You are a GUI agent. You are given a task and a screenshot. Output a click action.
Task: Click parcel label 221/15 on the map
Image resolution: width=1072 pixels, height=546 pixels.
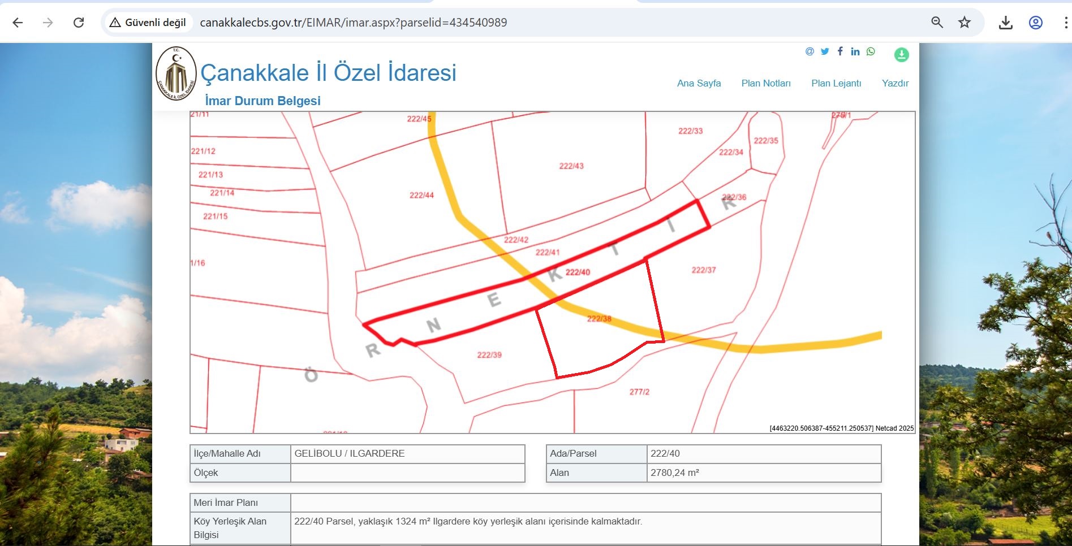click(x=215, y=216)
